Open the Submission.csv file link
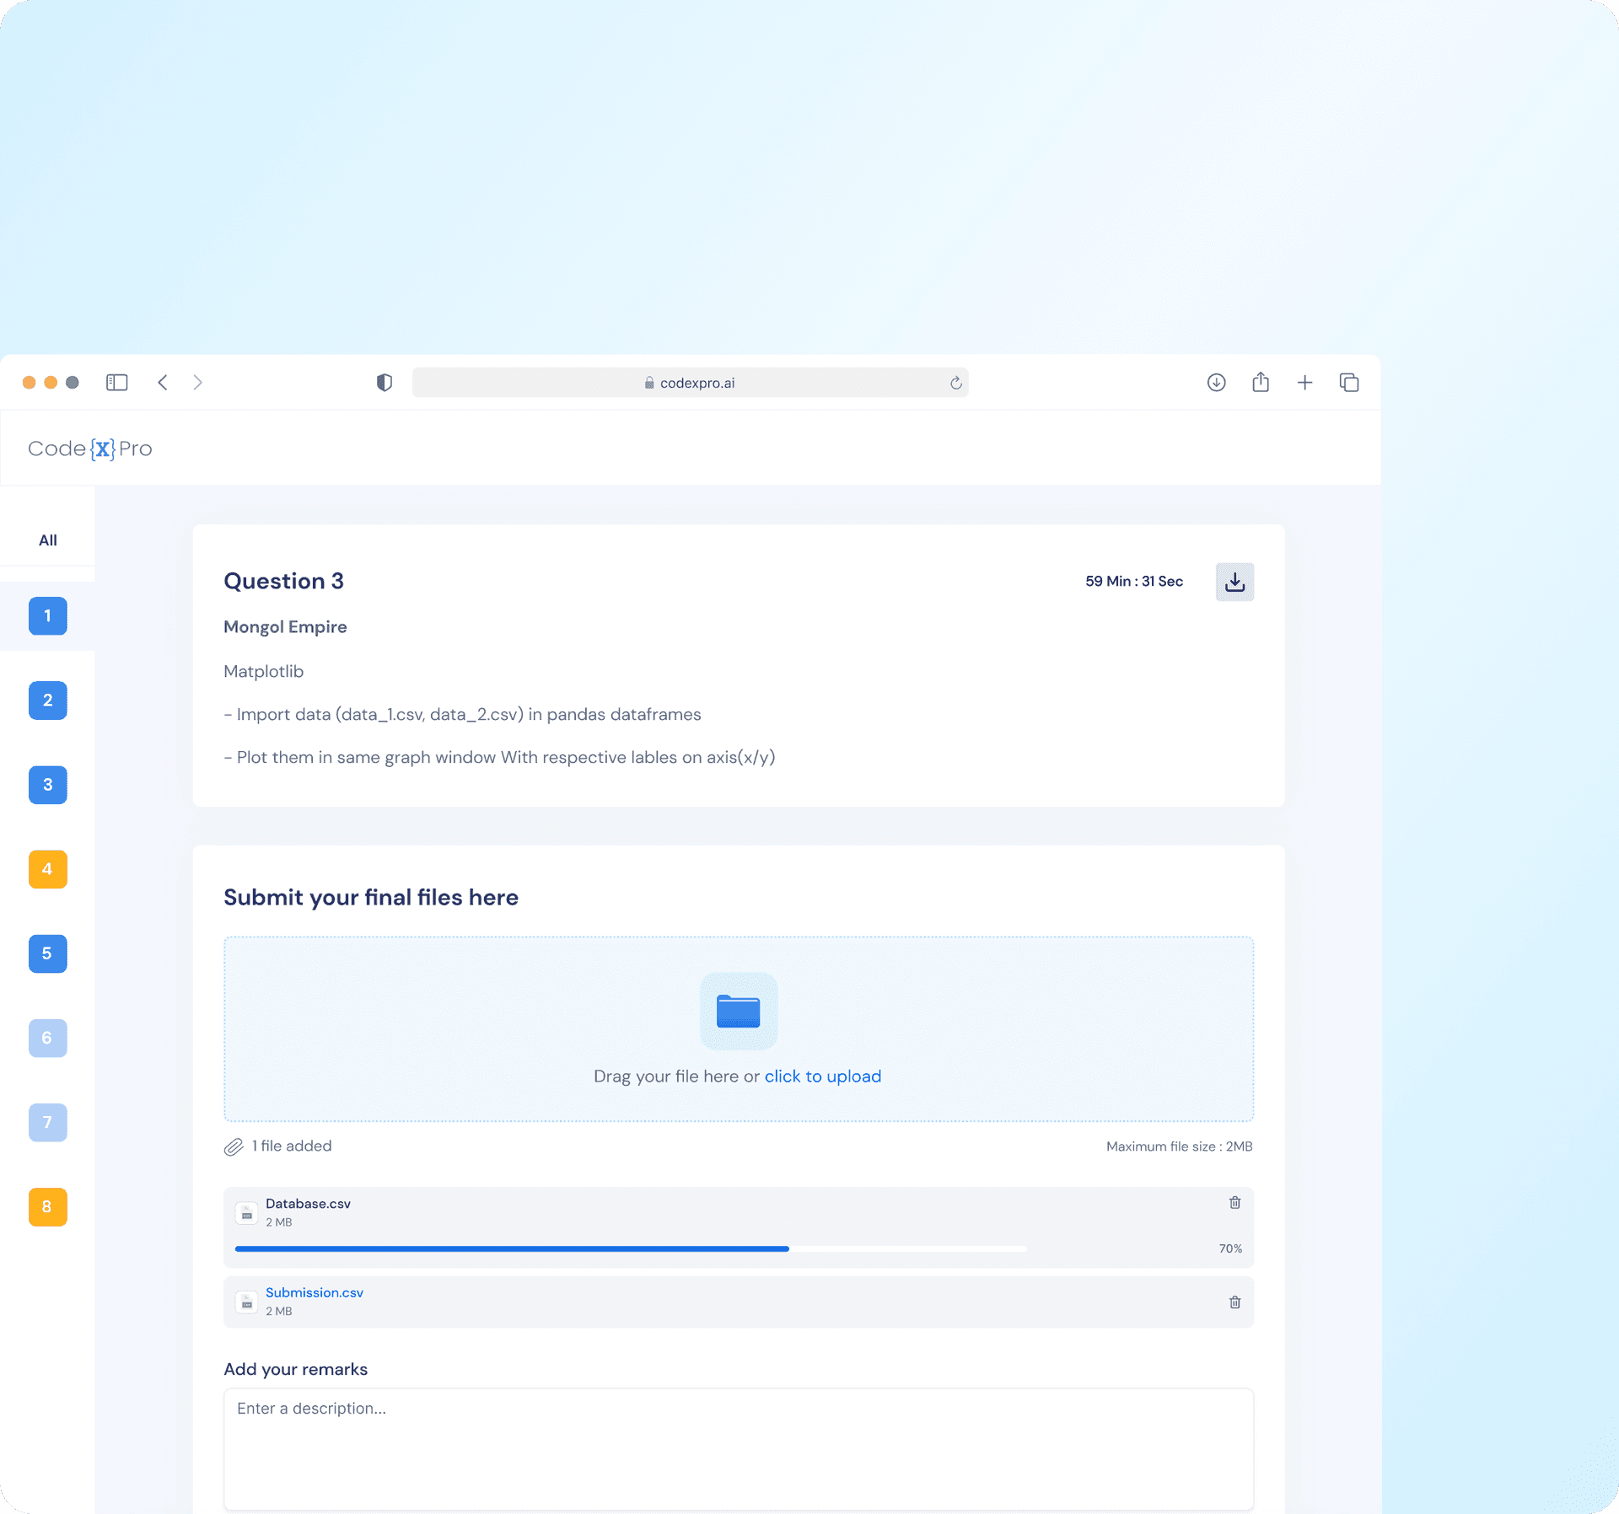The image size is (1619, 1514). pos(314,1292)
